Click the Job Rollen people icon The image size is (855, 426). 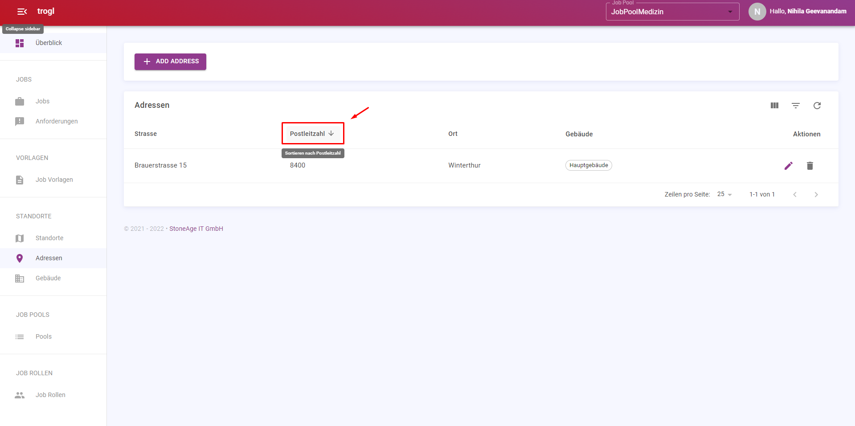(x=20, y=395)
